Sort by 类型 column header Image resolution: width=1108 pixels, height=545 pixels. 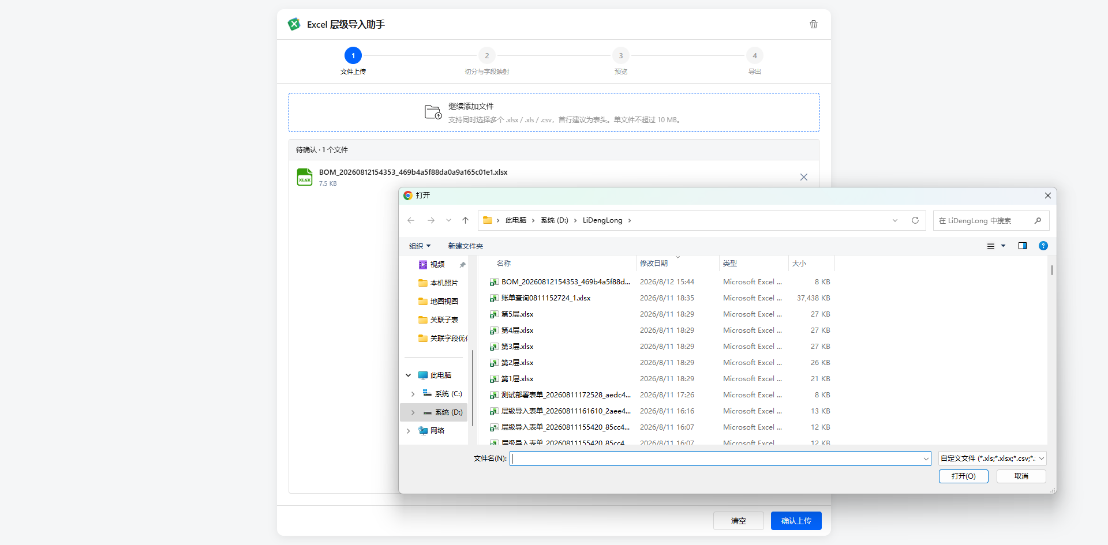click(730, 264)
